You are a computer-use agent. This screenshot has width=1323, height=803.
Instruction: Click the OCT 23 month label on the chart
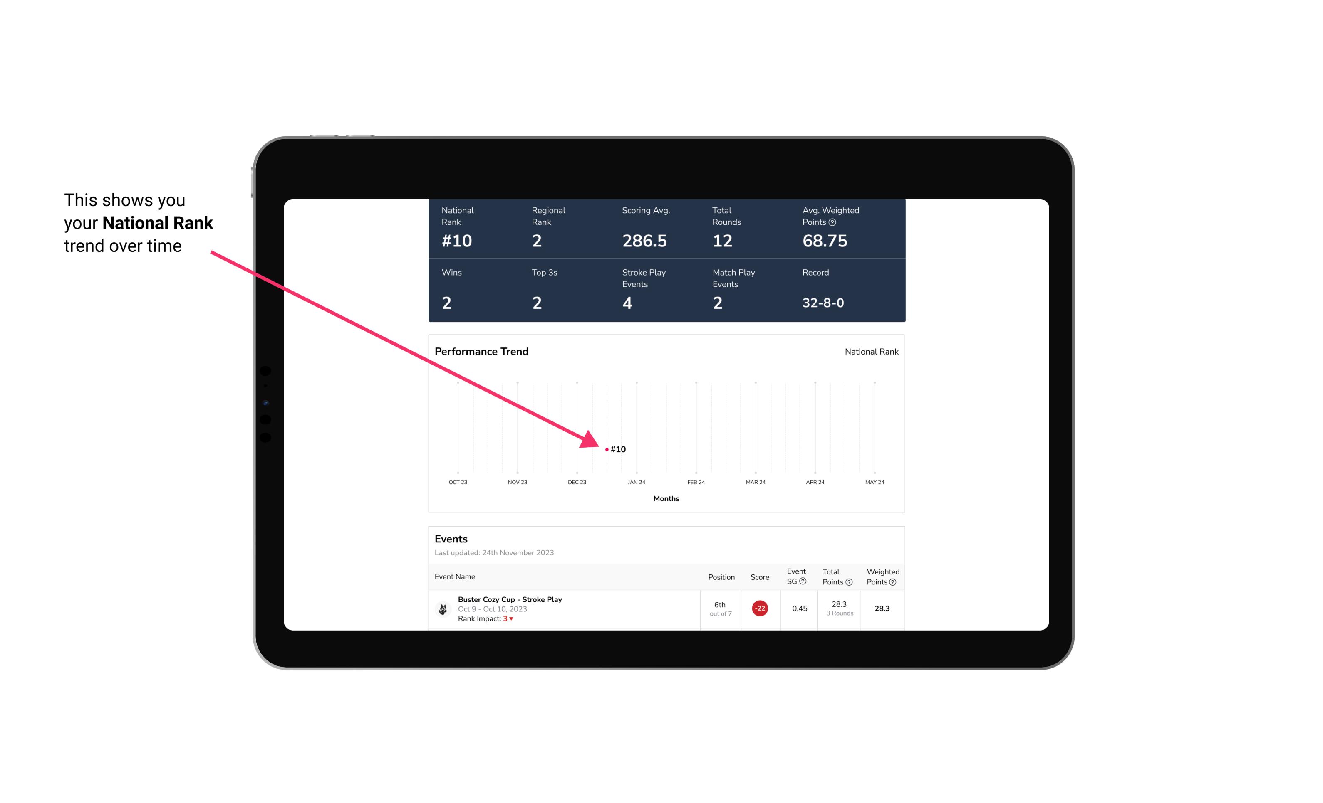pos(457,483)
